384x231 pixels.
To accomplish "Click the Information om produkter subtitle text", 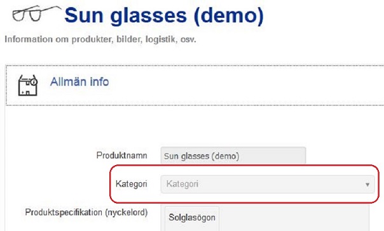I will click(x=100, y=39).
